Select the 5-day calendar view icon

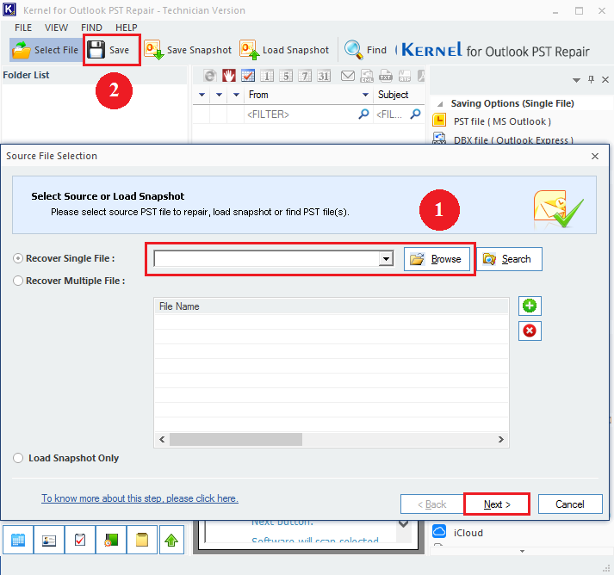[x=286, y=76]
